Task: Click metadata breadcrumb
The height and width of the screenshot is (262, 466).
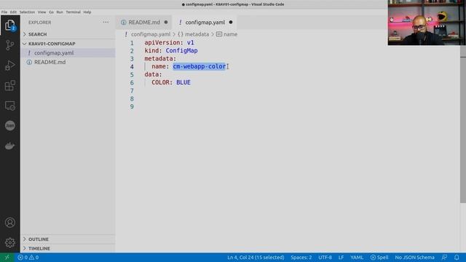Action: point(197,34)
